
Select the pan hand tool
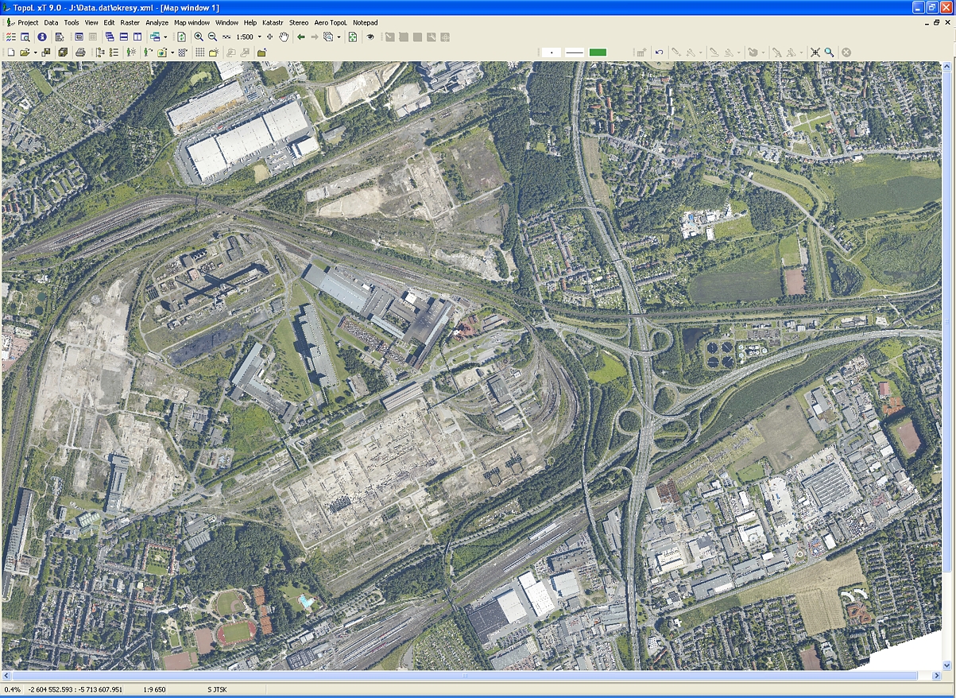284,37
